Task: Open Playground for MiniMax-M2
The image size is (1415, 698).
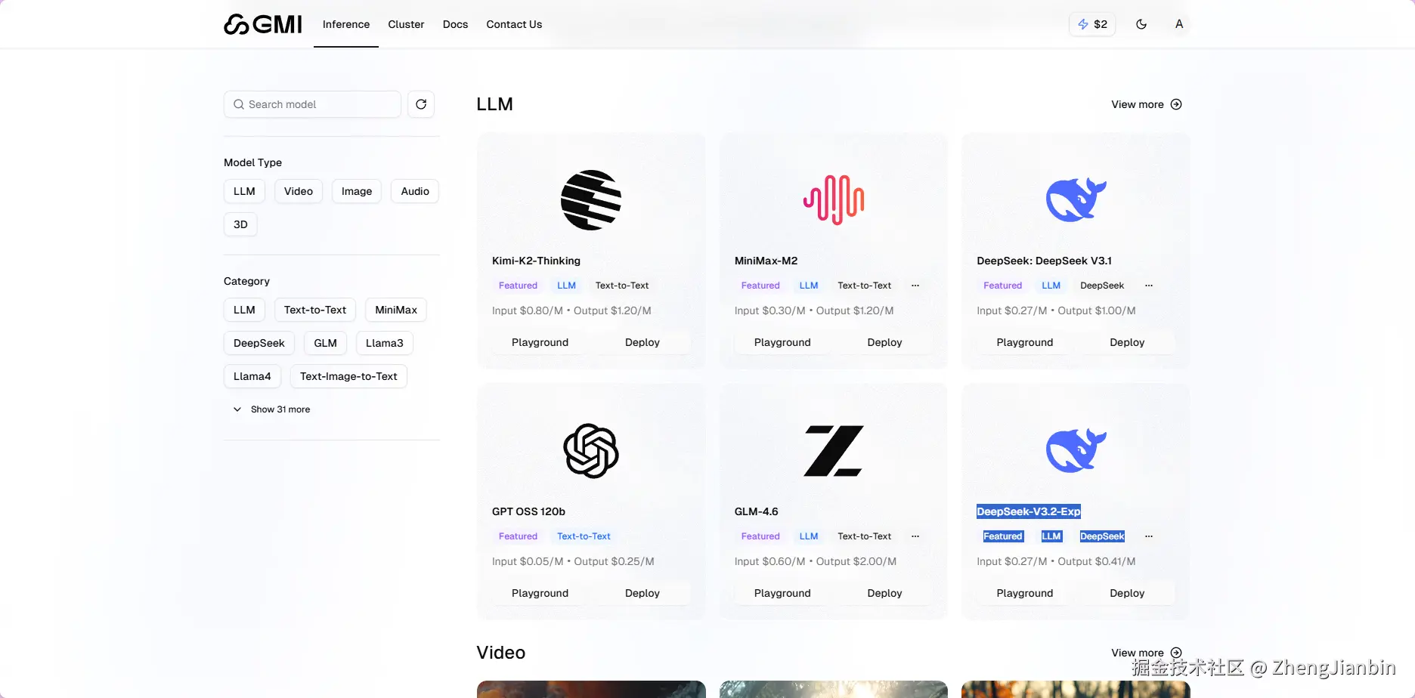Action: pos(782,342)
